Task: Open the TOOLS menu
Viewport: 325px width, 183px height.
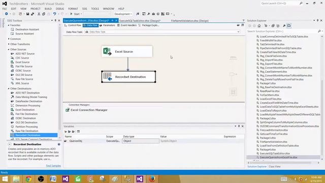Action: pos(95,9)
